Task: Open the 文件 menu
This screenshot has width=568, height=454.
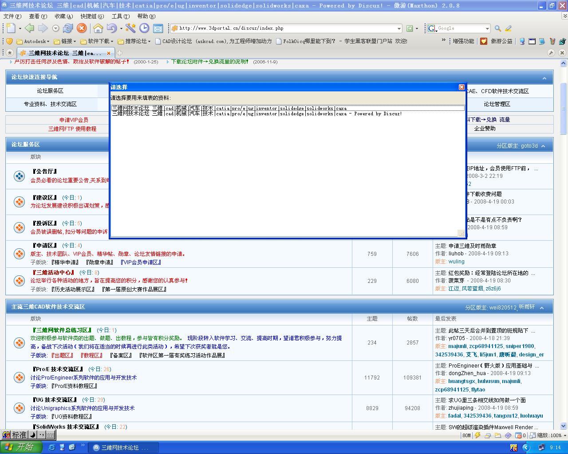Action: [x=12, y=16]
